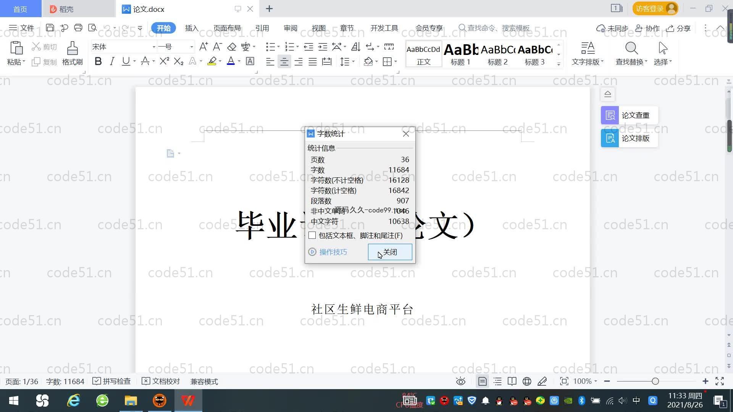Open the font name dropdown 宋体
Screen dimensions: 733x412
pos(154,47)
